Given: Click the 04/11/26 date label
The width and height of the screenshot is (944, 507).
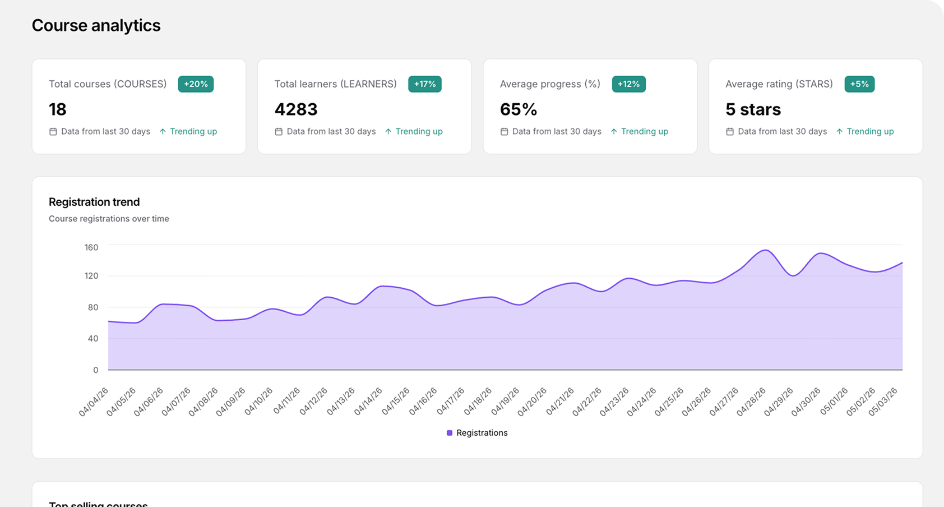Looking at the screenshot, I should [286, 402].
